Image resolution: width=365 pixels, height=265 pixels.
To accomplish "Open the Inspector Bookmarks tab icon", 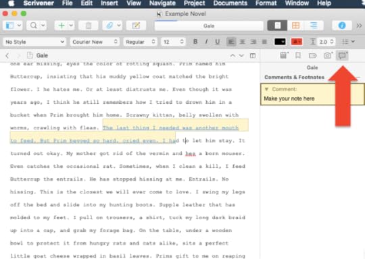I will [x=297, y=55].
